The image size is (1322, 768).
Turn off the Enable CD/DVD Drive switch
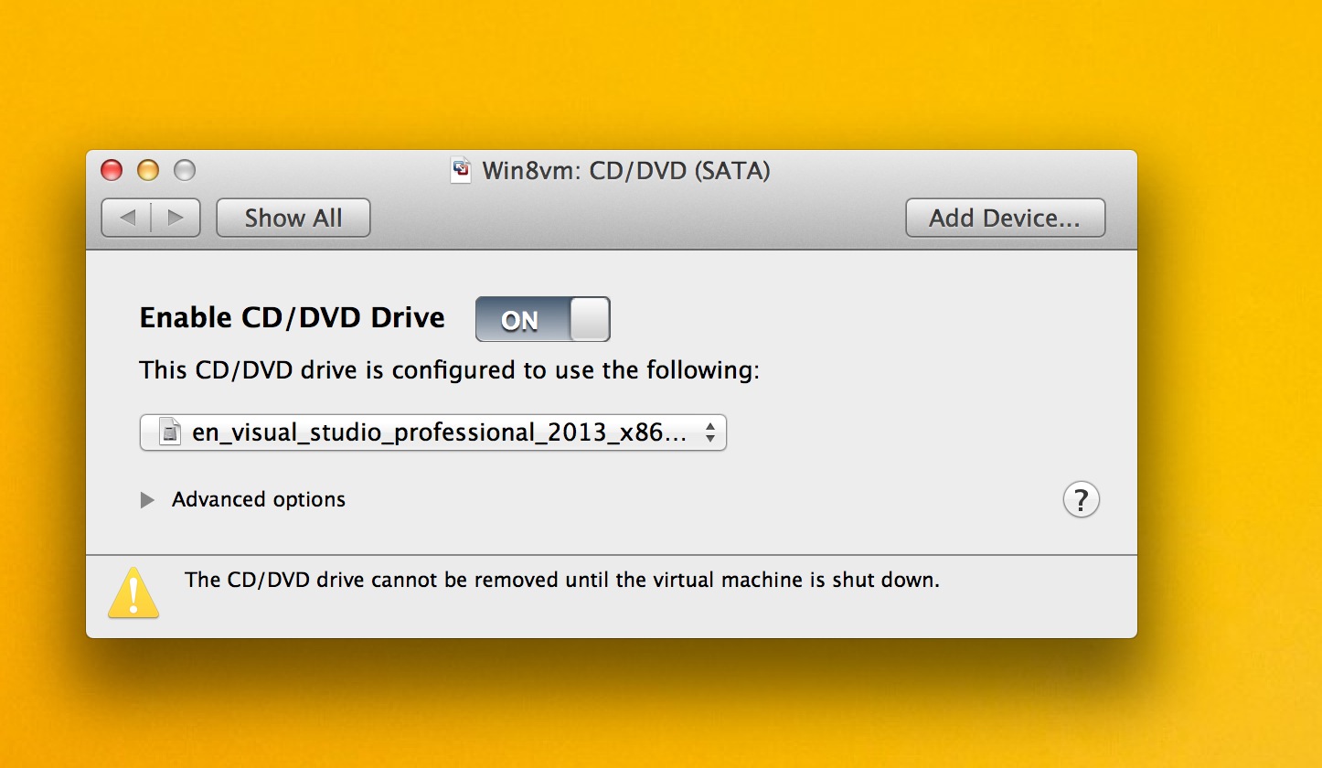click(542, 319)
